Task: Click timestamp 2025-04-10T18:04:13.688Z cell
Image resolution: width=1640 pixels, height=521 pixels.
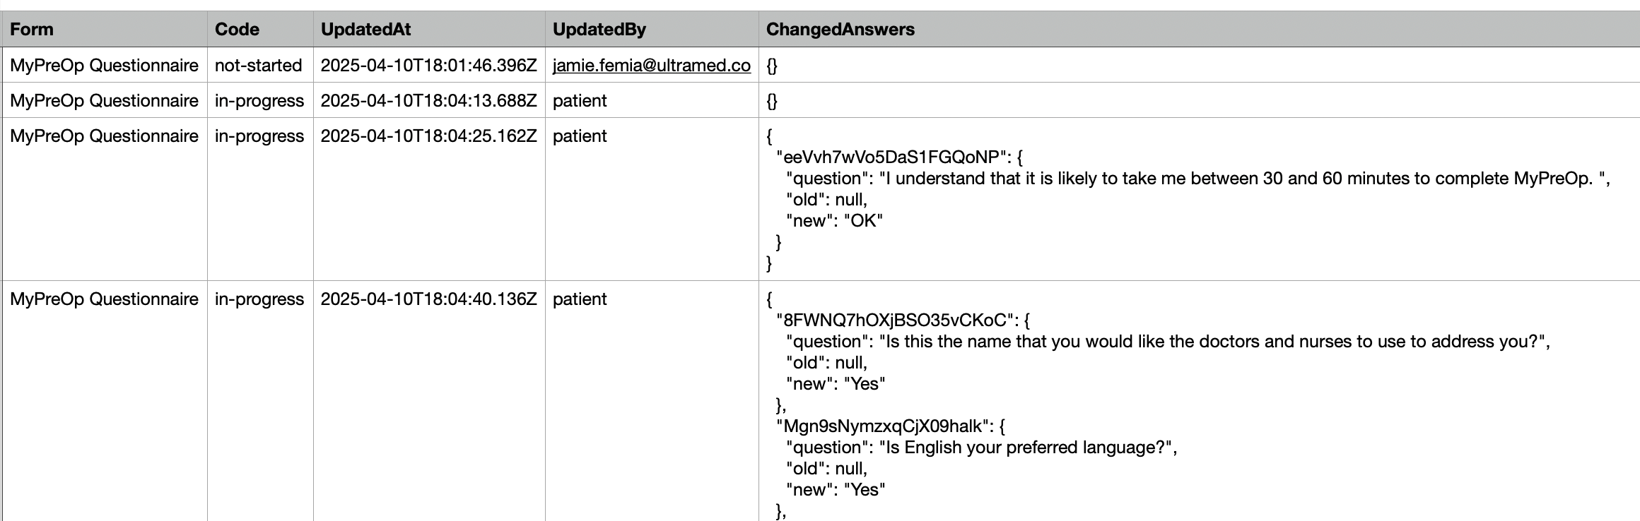Action: [428, 100]
